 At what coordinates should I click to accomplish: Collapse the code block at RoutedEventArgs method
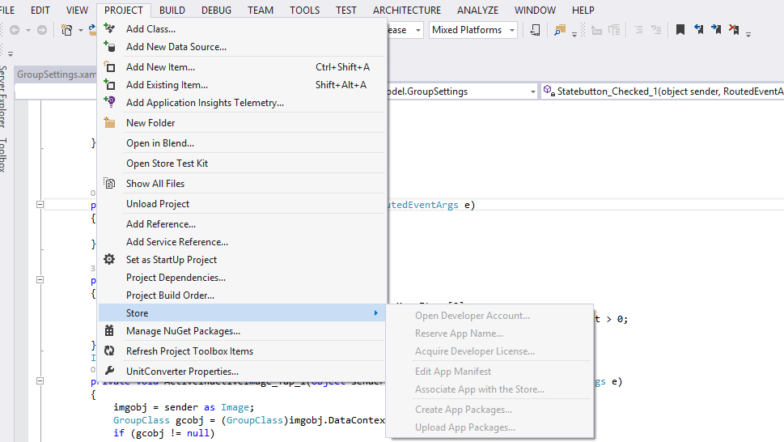(40, 205)
